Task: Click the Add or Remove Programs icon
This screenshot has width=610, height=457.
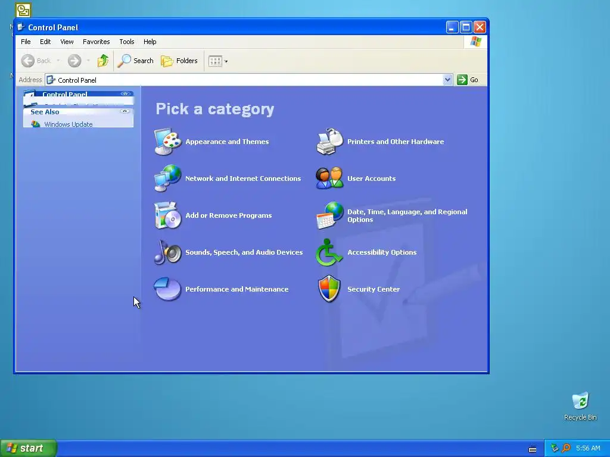Action: coord(167,215)
